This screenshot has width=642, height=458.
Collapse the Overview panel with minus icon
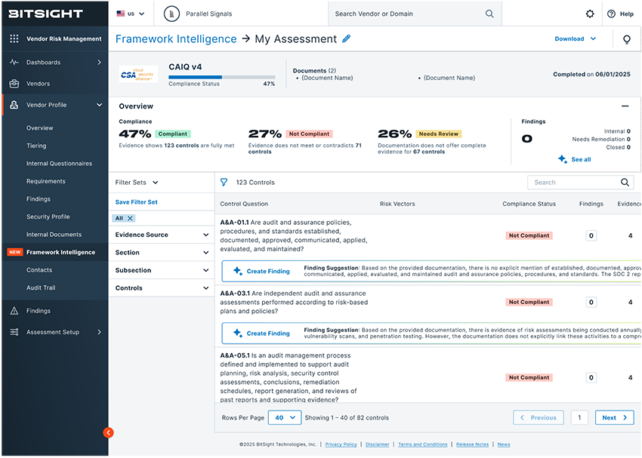coord(625,106)
